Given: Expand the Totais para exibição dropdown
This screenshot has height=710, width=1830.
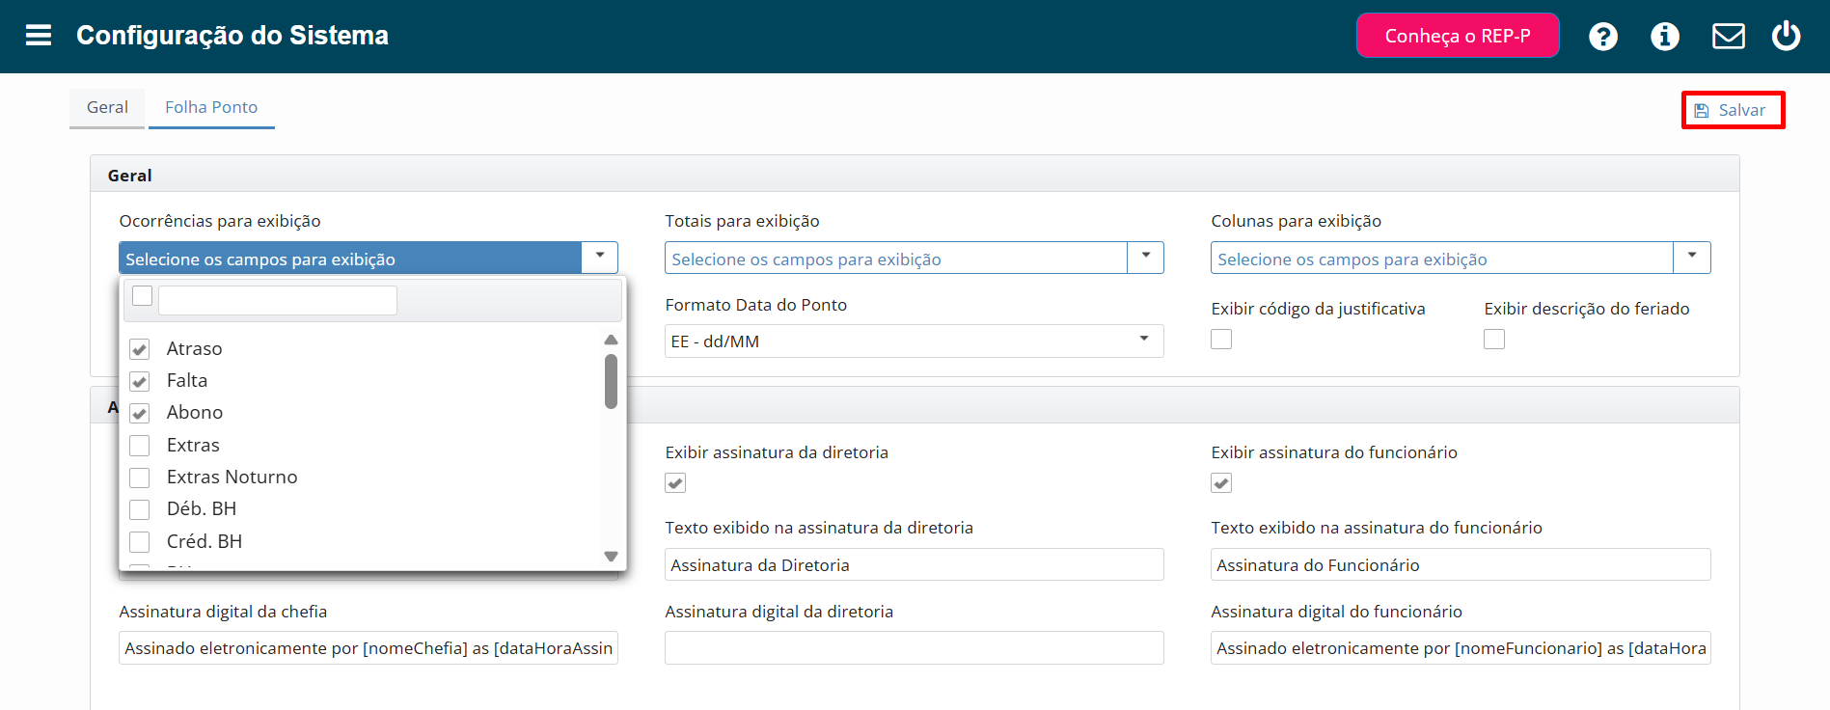Looking at the screenshot, I should coord(1145,258).
